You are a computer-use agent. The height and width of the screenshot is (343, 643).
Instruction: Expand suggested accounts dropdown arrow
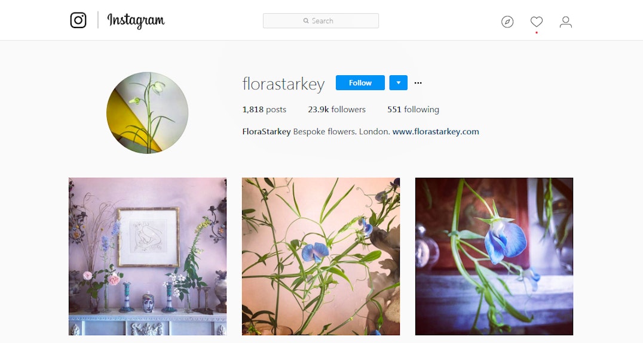pos(398,83)
